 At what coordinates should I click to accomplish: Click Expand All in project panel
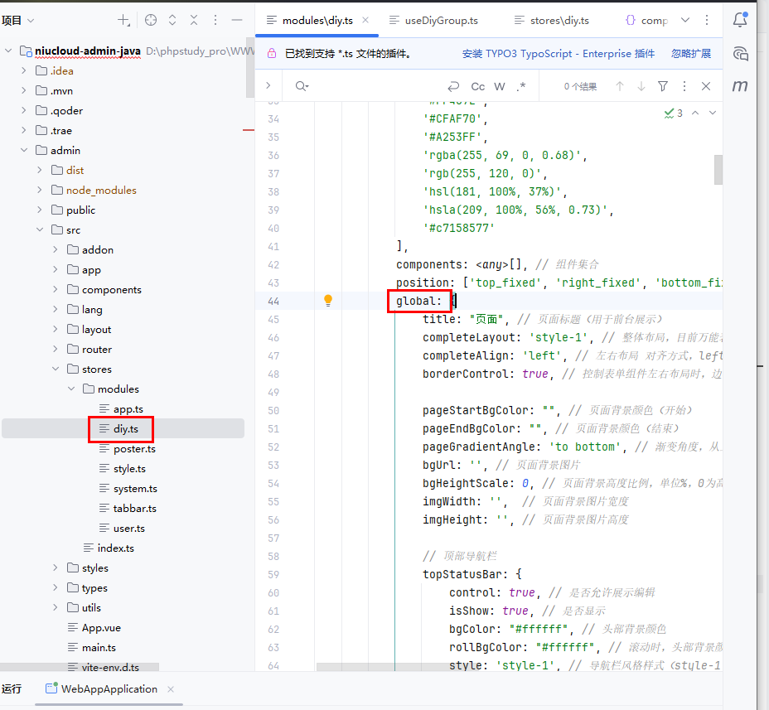coord(172,20)
